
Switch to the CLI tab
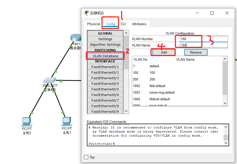124,24
